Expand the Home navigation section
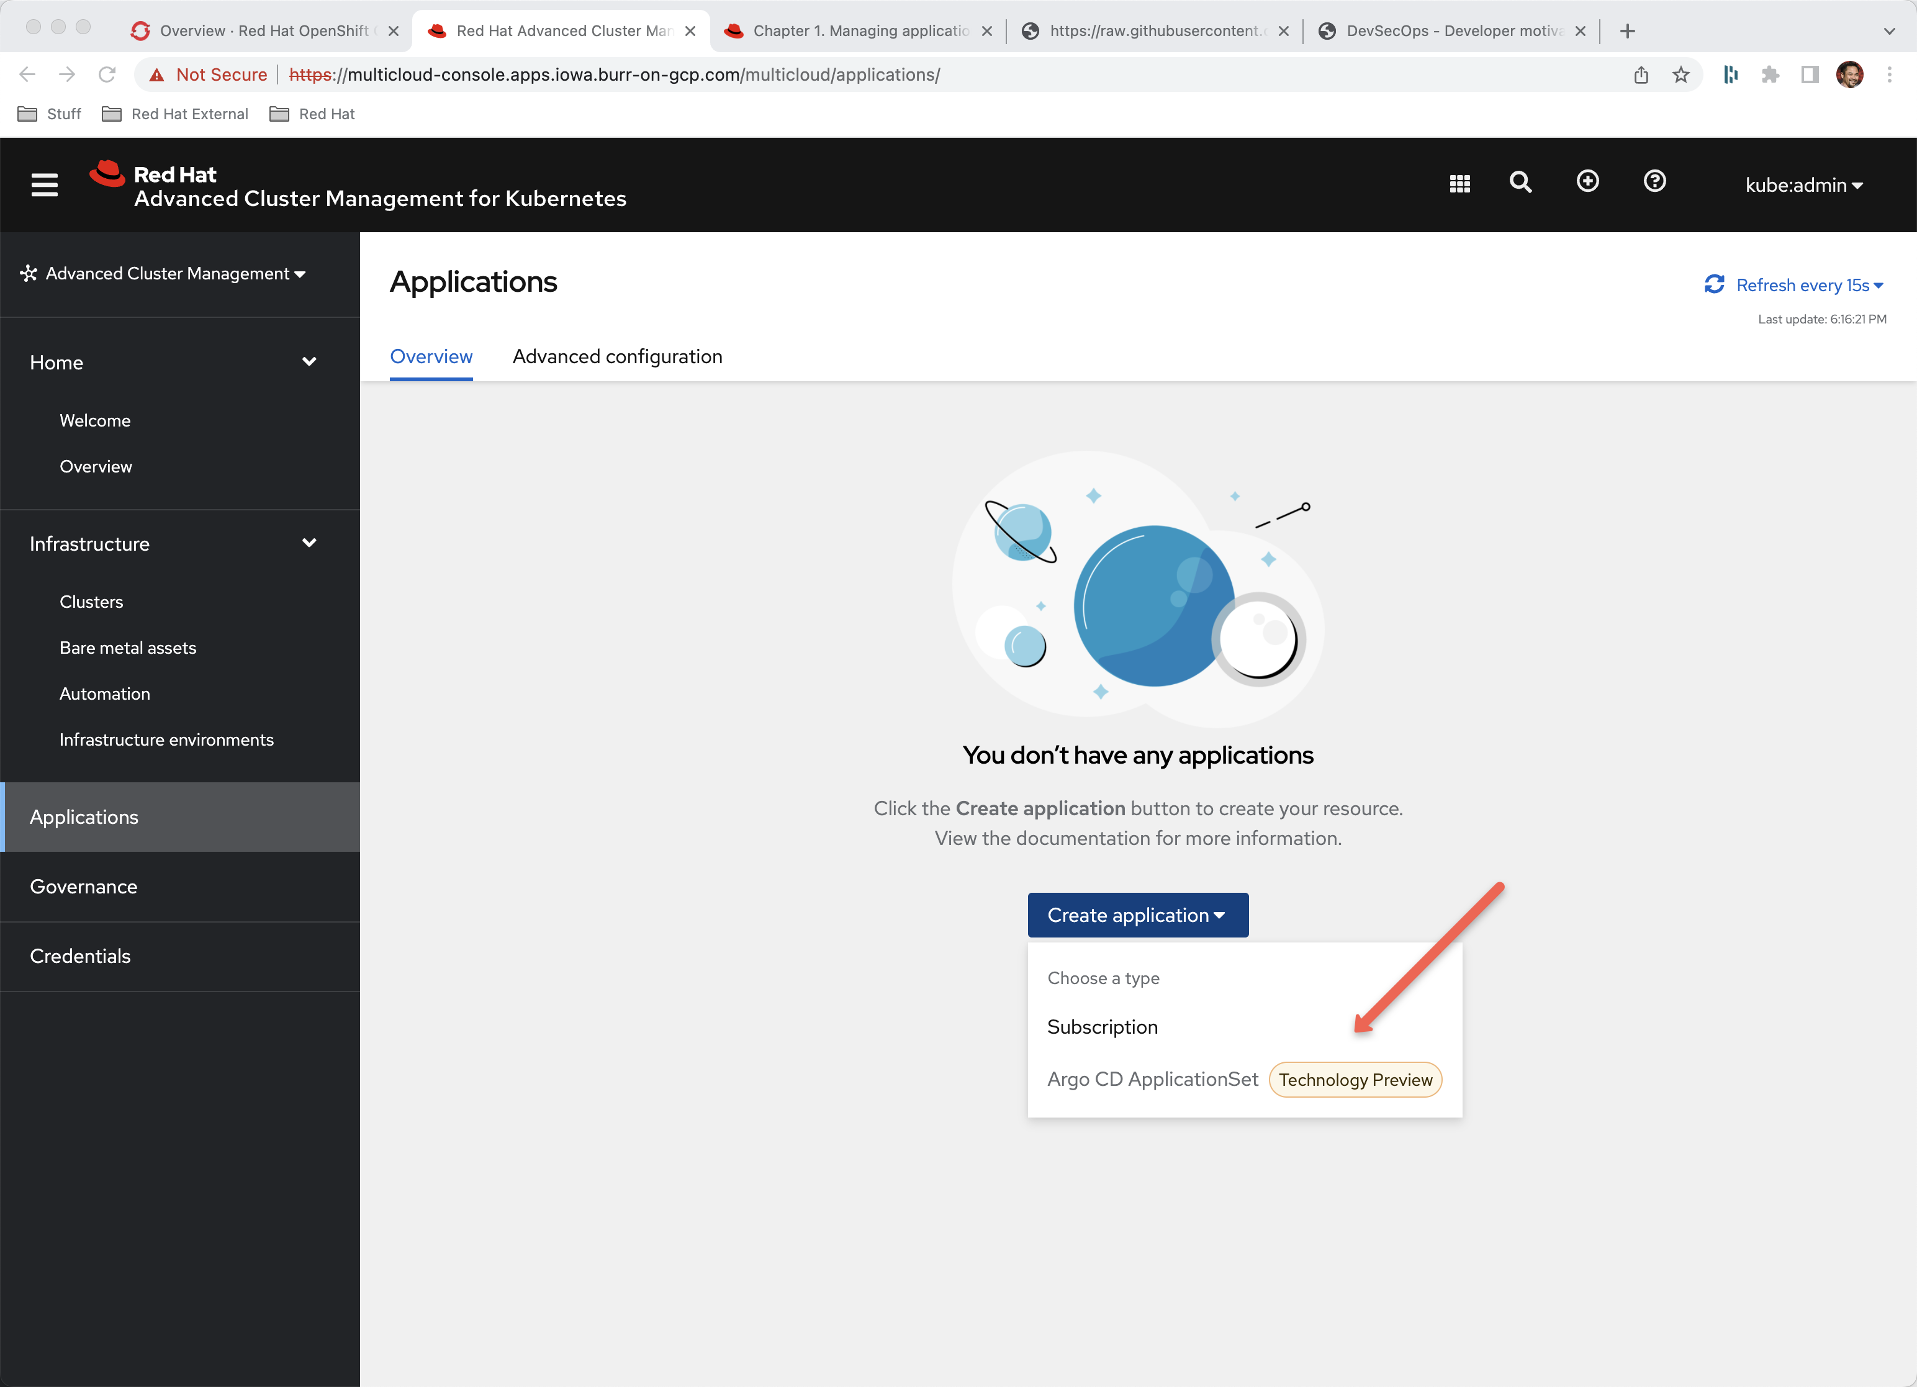The height and width of the screenshot is (1387, 1917). click(308, 361)
